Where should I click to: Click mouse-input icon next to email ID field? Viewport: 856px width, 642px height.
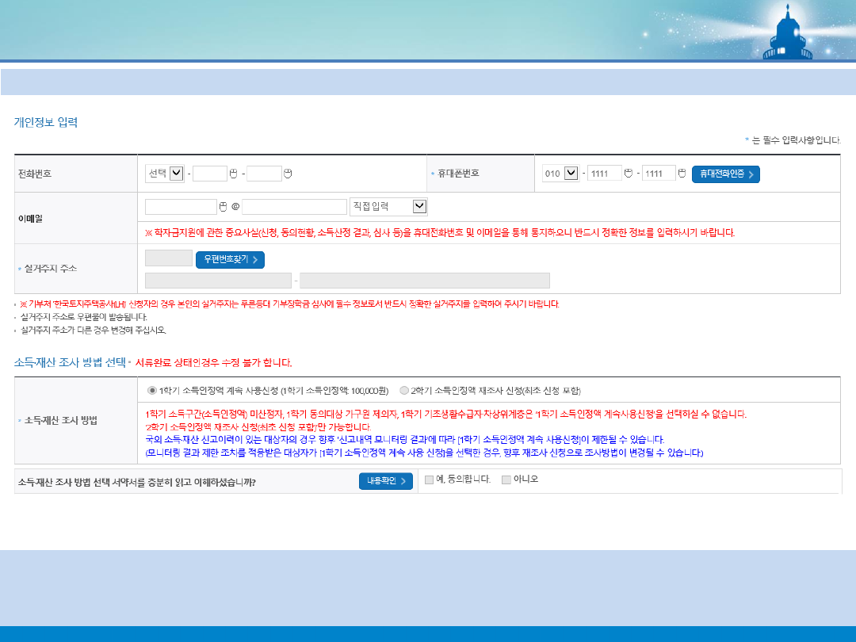224,207
